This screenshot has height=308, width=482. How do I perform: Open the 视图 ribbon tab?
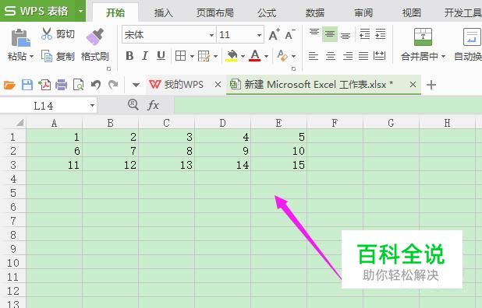click(x=411, y=13)
